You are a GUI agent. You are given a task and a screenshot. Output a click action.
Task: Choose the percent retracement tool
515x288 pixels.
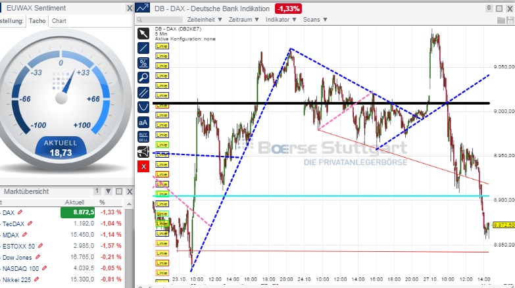click(143, 62)
